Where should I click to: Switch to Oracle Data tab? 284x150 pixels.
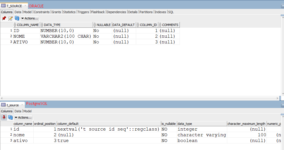[18, 12]
